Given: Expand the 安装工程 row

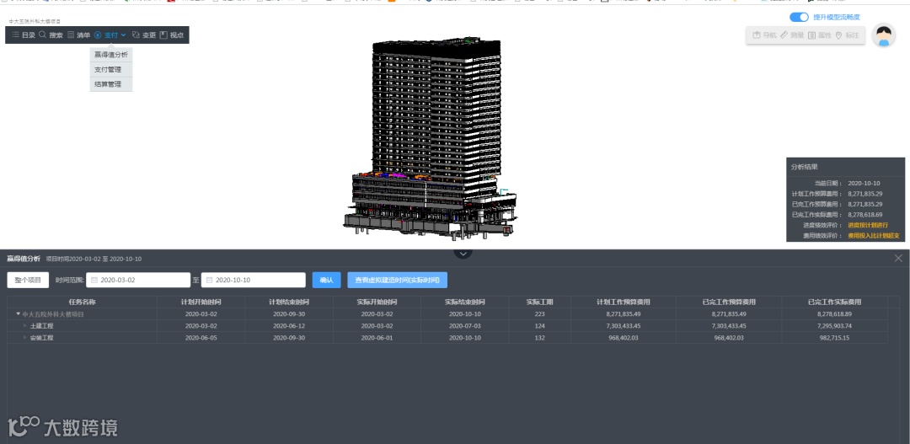Looking at the screenshot, I should click(25, 337).
